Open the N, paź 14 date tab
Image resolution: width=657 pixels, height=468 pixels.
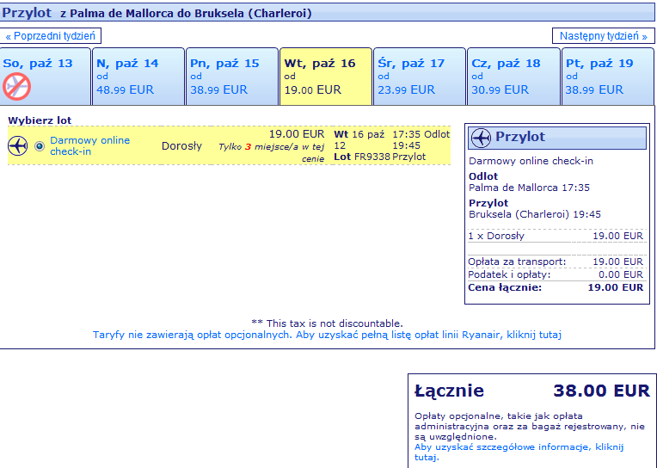138,77
